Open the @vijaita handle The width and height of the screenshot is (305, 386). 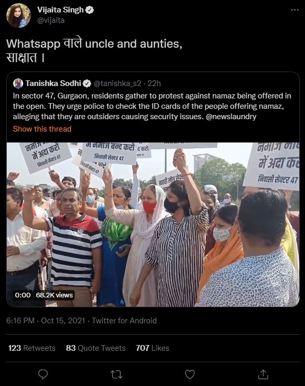click(51, 20)
